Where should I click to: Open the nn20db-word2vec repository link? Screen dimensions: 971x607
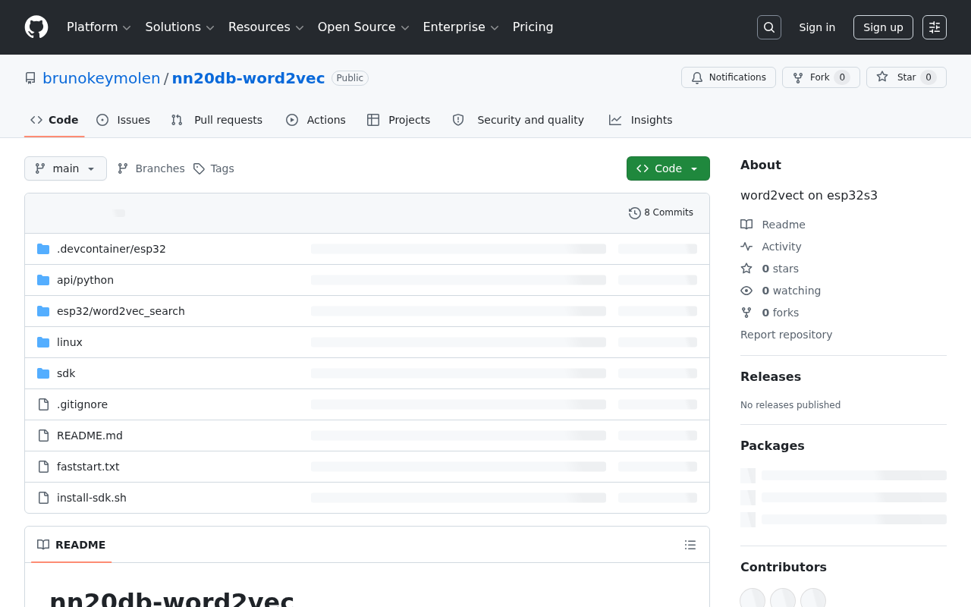248,78
